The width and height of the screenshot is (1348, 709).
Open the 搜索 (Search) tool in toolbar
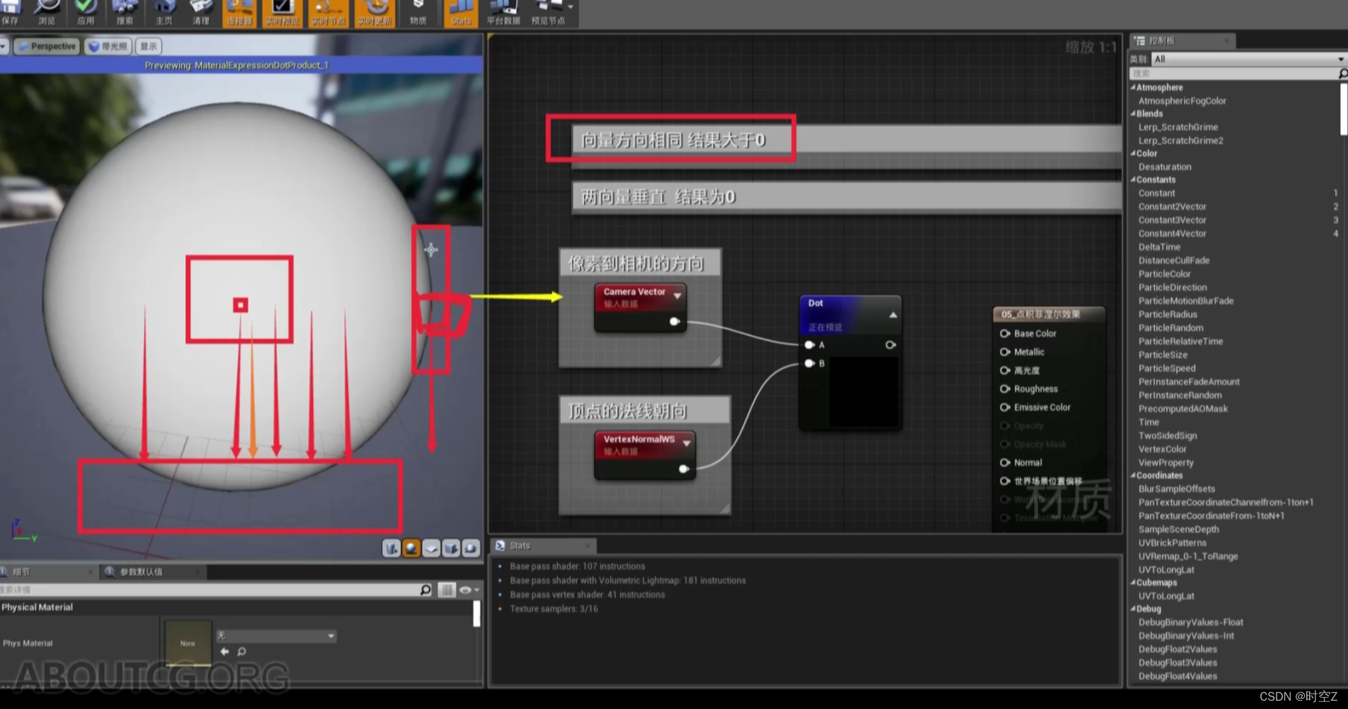(x=124, y=10)
